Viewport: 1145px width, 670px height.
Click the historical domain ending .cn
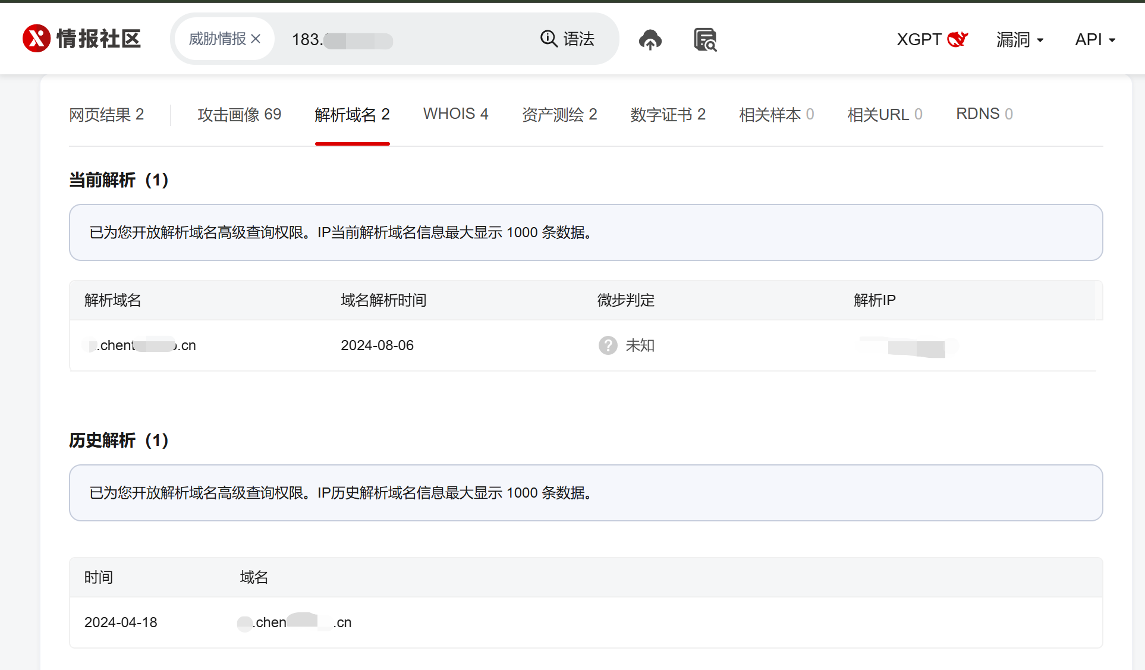click(295, 622)
